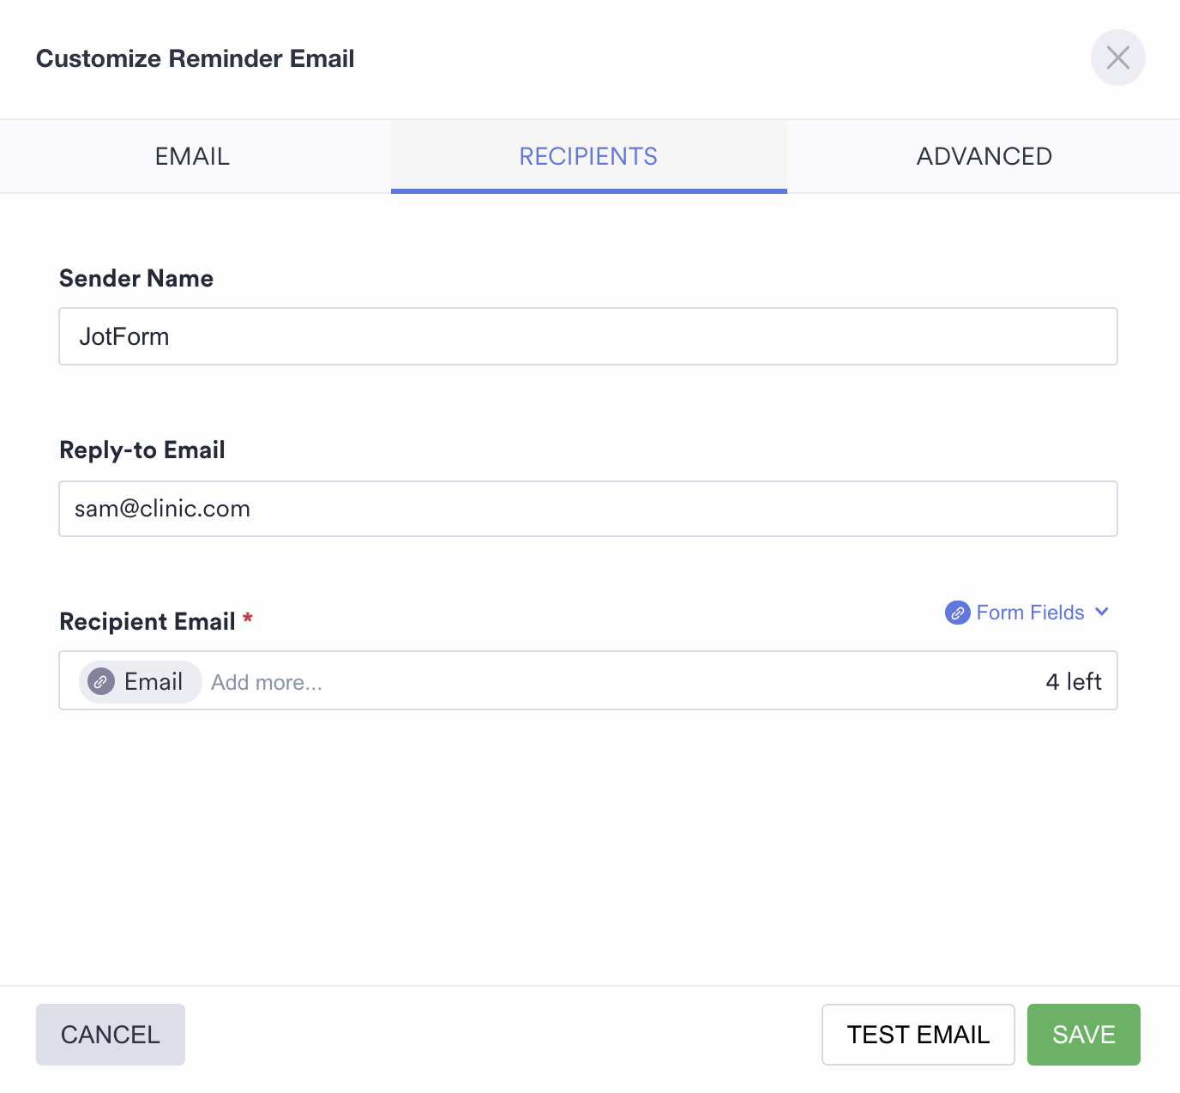Close the Customize Reminder Email dialog
This screenshot has height=1093, width=1180.
point(1117,57)
